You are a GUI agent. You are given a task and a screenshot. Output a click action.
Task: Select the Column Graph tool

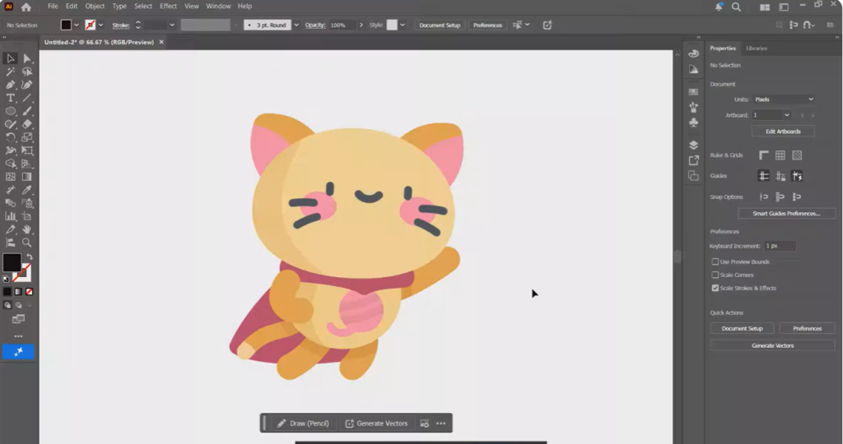(10, 216)
